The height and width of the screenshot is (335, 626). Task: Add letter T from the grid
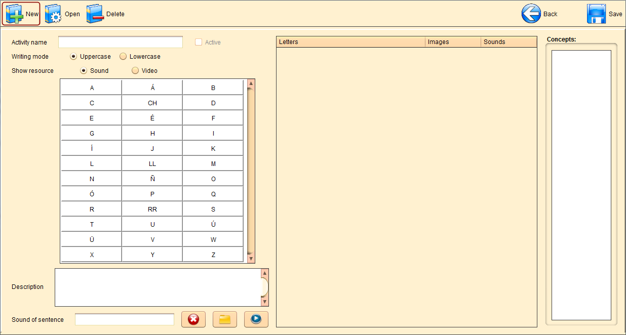(x=92, y=224)
